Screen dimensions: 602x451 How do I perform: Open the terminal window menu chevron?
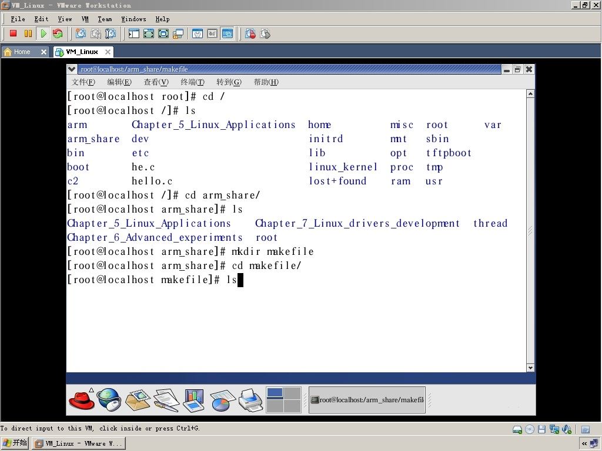(x=71, y=69)
